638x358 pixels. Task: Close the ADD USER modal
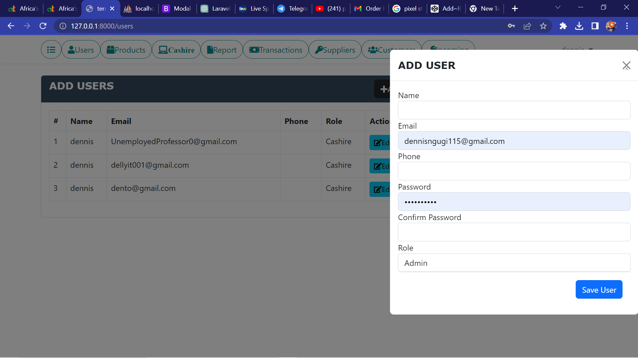(626, 66)
